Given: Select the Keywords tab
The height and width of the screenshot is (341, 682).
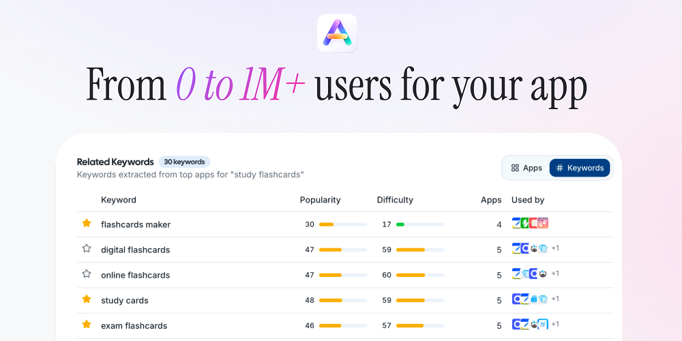Looking at the screenshot, I should [x=580, y=168].
